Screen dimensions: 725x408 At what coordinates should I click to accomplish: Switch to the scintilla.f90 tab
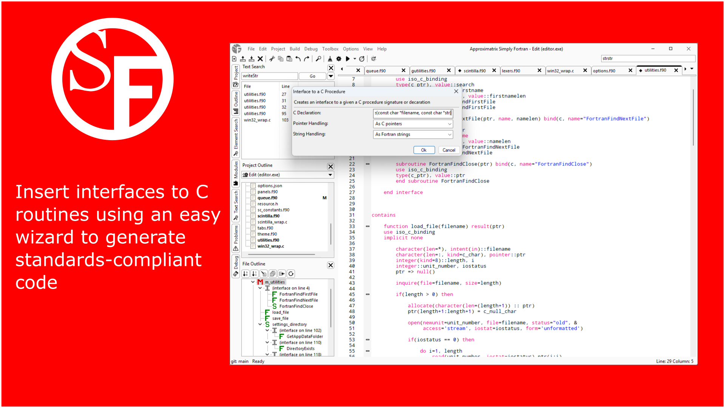474,71
